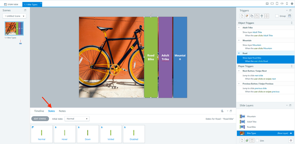The width and height of the screenshot is (295, 144).
Task: Collapse the Road trigger group
Action: [239, 53]
